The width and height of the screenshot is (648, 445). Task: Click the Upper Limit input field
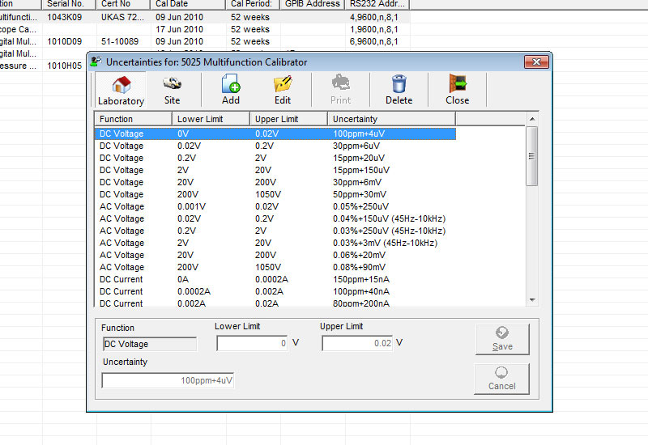coord(356,343)
